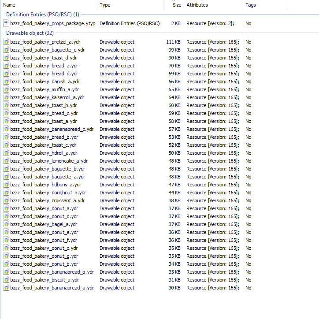Screen dimensions: 319x319
Task: Toggle sort order on Size column
Action: 174,5
